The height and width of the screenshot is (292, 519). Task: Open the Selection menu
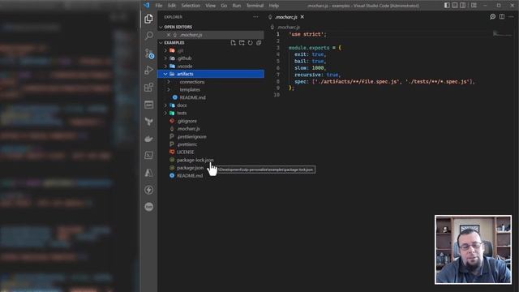click(191, 6)
